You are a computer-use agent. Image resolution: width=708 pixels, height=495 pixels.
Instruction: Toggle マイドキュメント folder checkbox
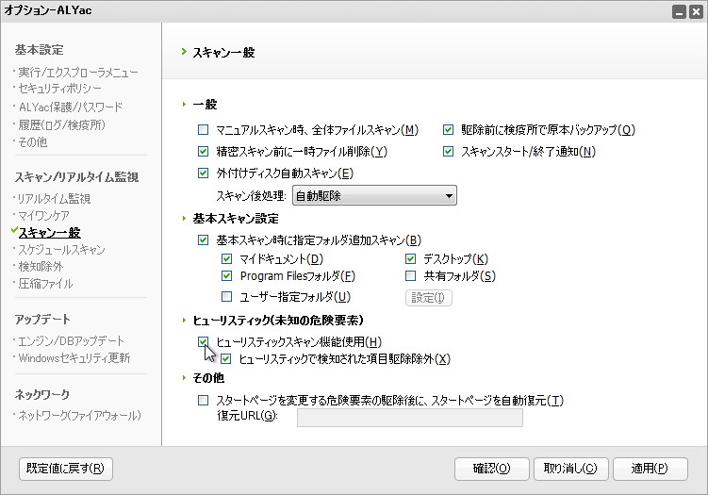pyautogui.click(x=226, y=258)
